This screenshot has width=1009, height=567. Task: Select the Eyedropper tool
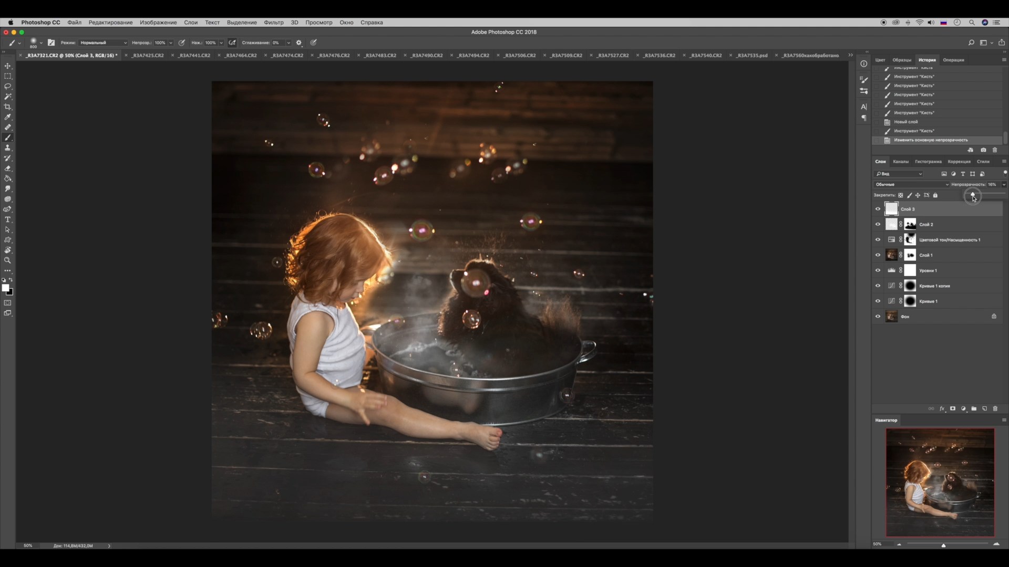coord(8,117)
